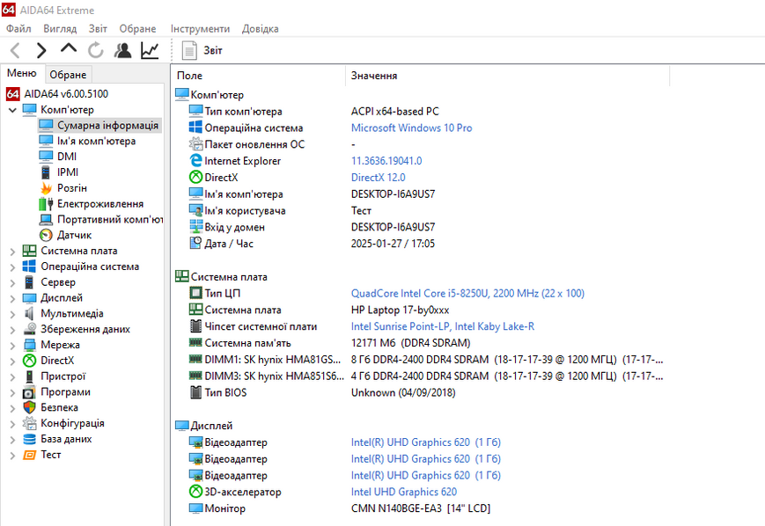Image resolution: width=765 pixels, height=526 pixels.
Task: Open the Intel UHD Graphics 620 3D-акселератор link
Action: pos(404,492)
